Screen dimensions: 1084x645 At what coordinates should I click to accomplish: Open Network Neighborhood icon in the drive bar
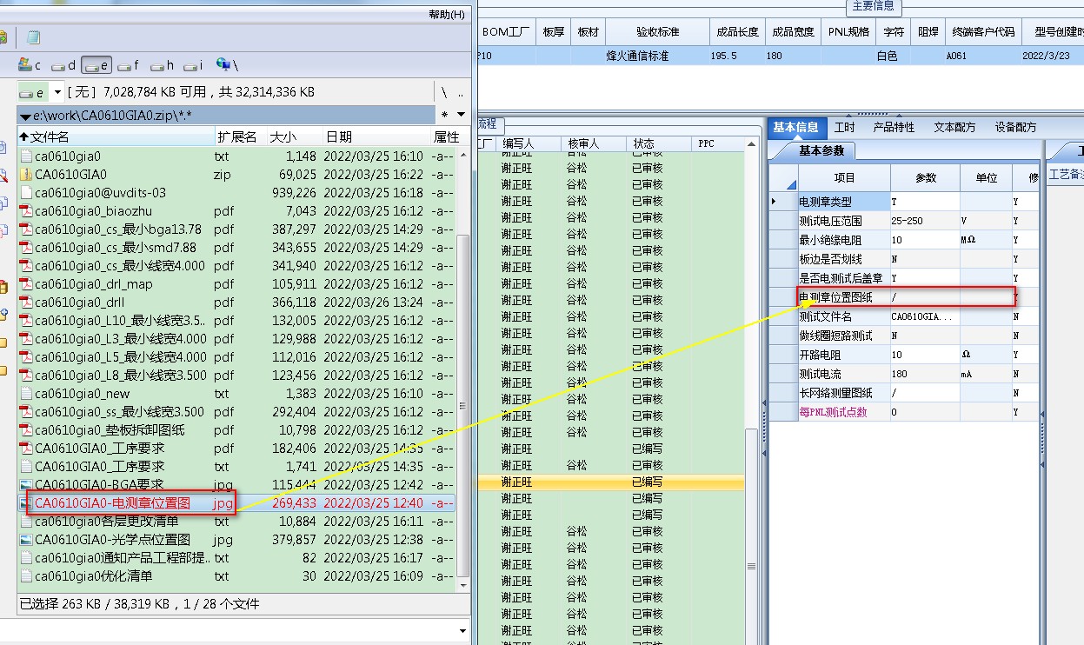point(224,65)
